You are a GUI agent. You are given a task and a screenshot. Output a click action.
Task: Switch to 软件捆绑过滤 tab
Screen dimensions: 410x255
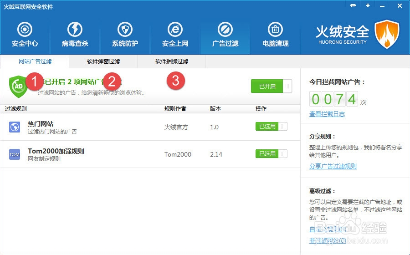click(x=172, y=61)
